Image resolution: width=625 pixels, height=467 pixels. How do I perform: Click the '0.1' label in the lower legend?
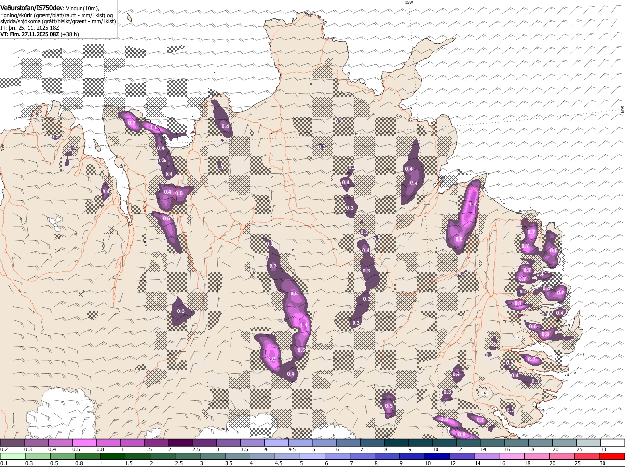4,463
